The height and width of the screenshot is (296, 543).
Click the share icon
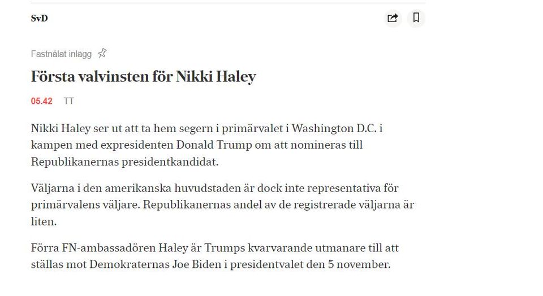[393, 18]
